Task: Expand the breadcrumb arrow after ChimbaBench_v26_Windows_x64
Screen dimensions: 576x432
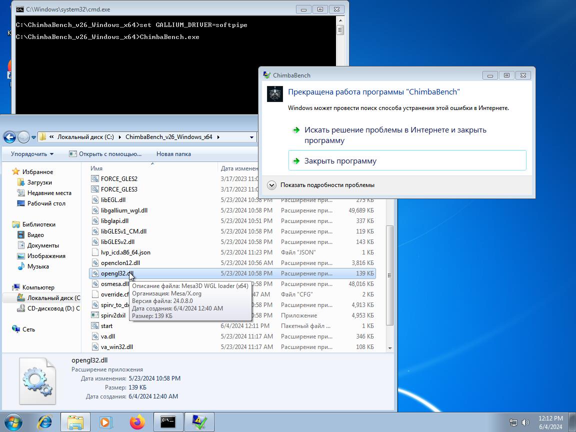Action: pos(218,137)
